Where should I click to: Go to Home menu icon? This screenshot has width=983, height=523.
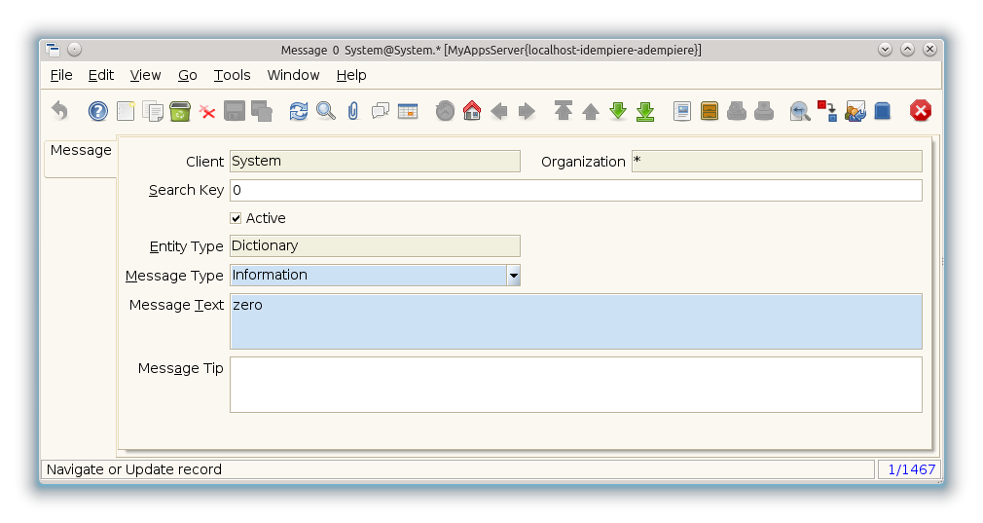pos(472,111)
